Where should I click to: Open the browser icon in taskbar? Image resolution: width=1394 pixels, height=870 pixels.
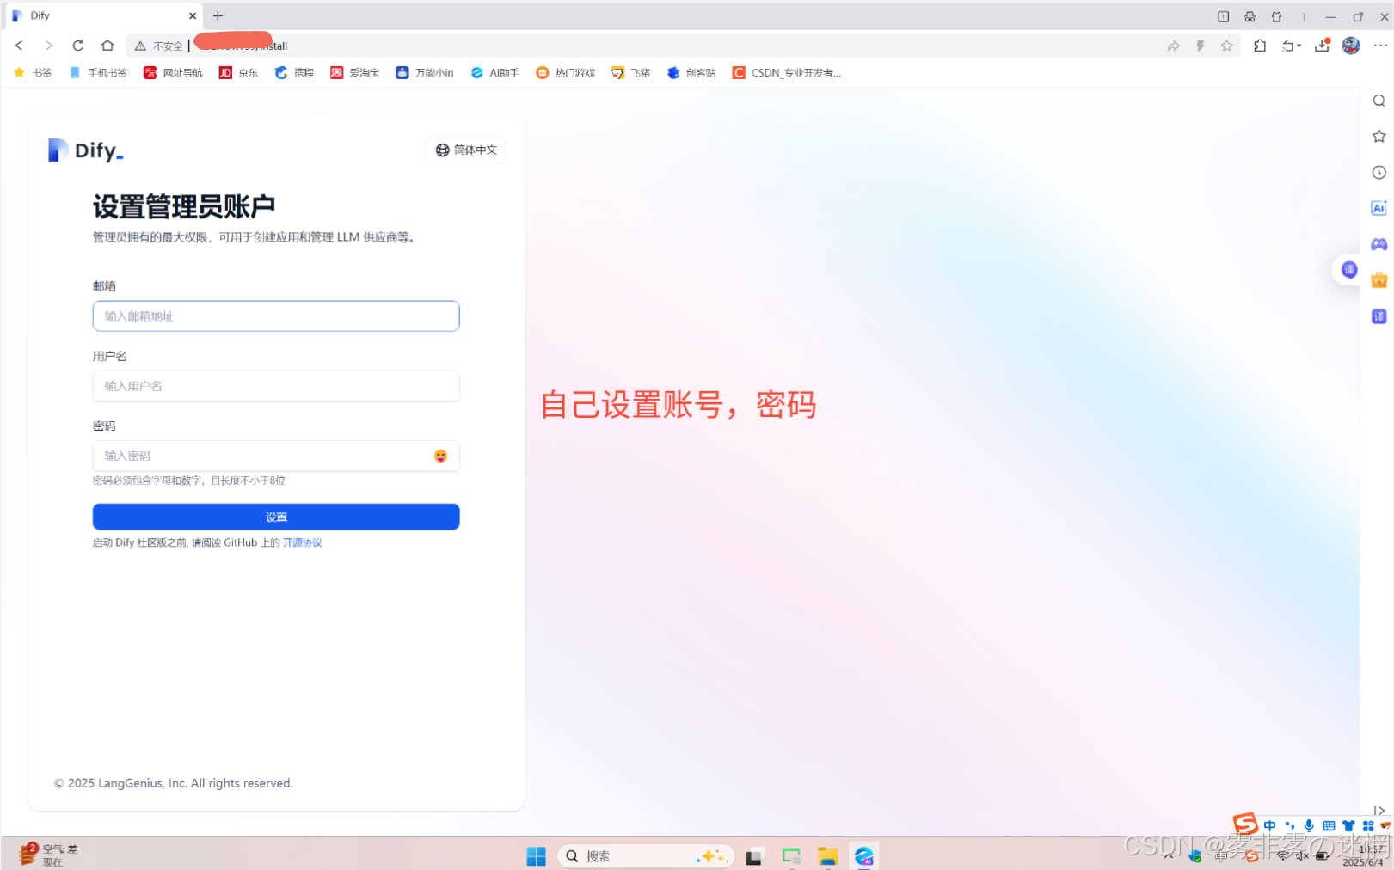tap(863, 855)
